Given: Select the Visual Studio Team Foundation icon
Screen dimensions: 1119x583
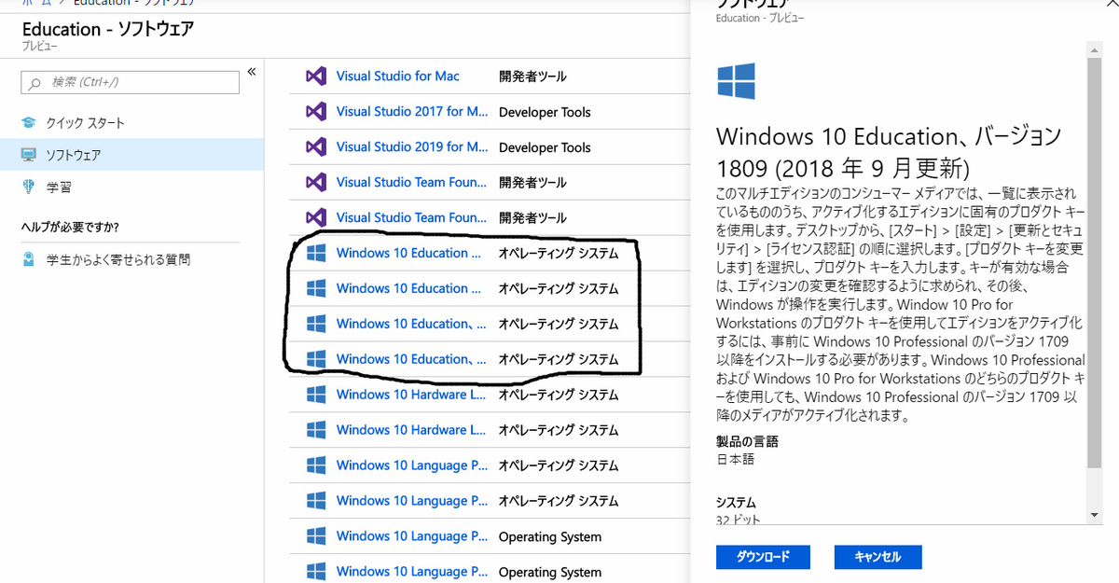Looking at the screenshot, I should tap(316, 182).
